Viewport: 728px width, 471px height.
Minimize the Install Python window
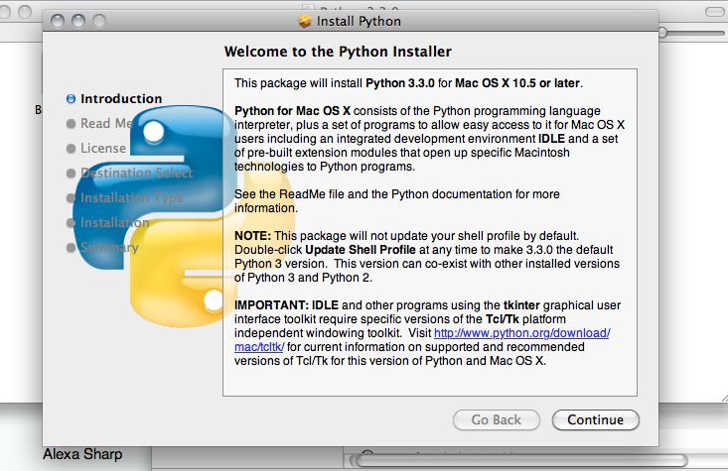(x=78, y=21)
